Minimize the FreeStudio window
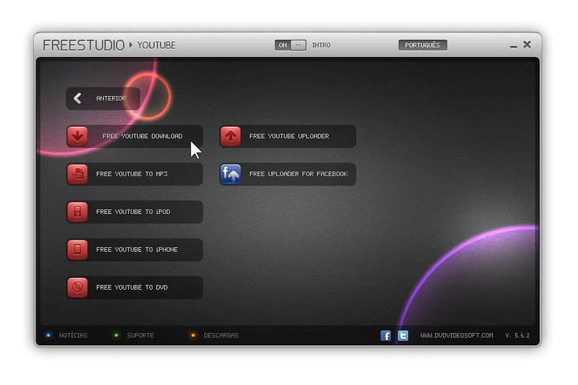The width and height of the screenshot is (578, 385). (513, 46)
